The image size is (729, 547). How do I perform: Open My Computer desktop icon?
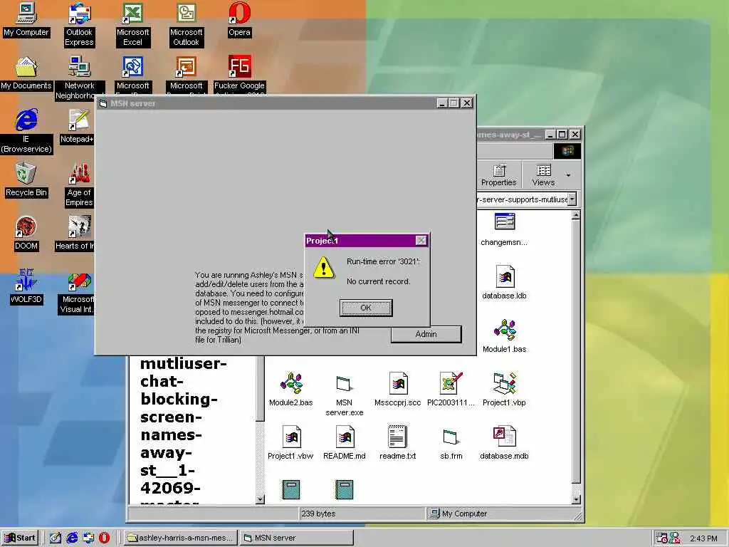(x=26, y=19)
